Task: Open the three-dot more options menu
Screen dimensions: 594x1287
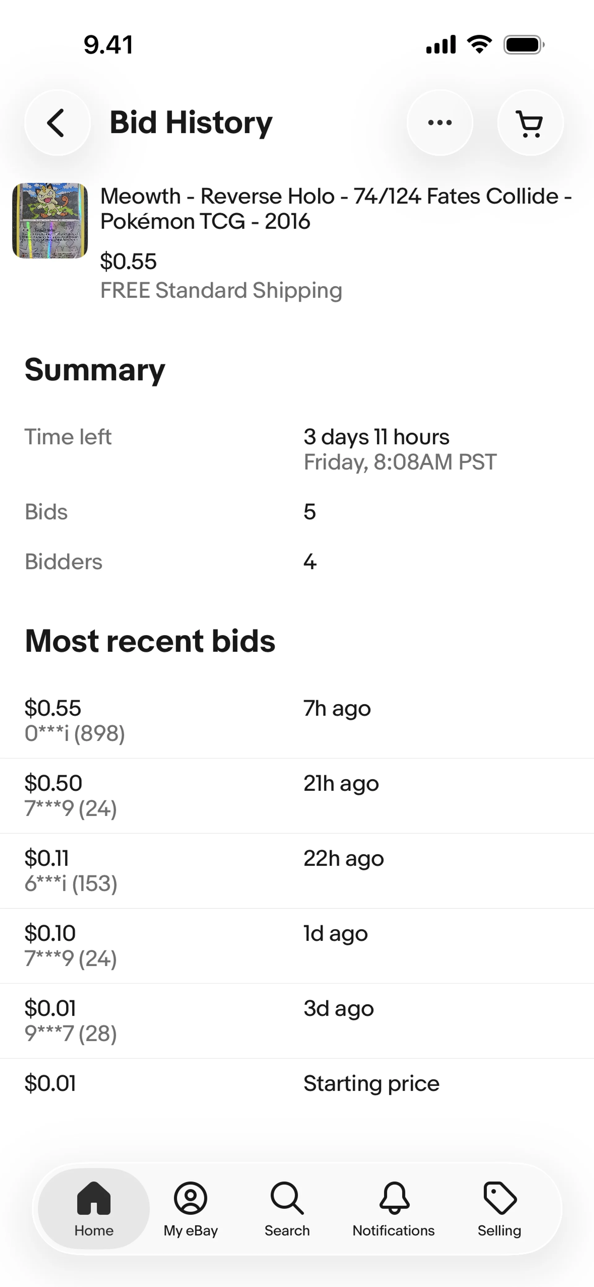Action: [440, 122]
